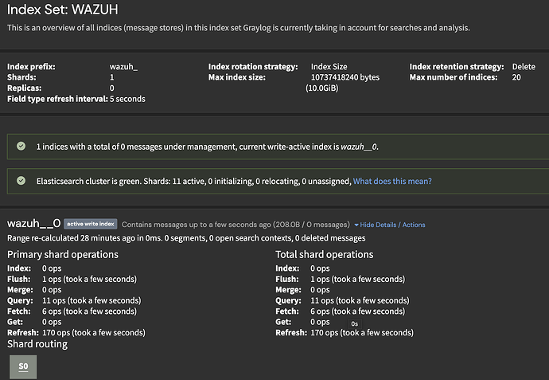Click the Shard routing heading

click(37, 343)
